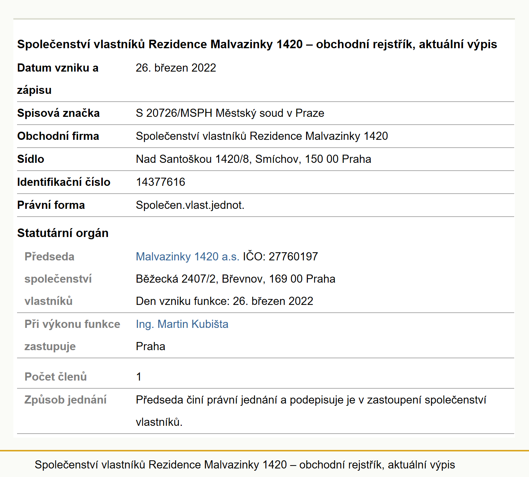Click Praha under Ing. Martin Kubišta
Viewport: 529px width, 477px height.
pyautogui.click(x=150, y=346)
